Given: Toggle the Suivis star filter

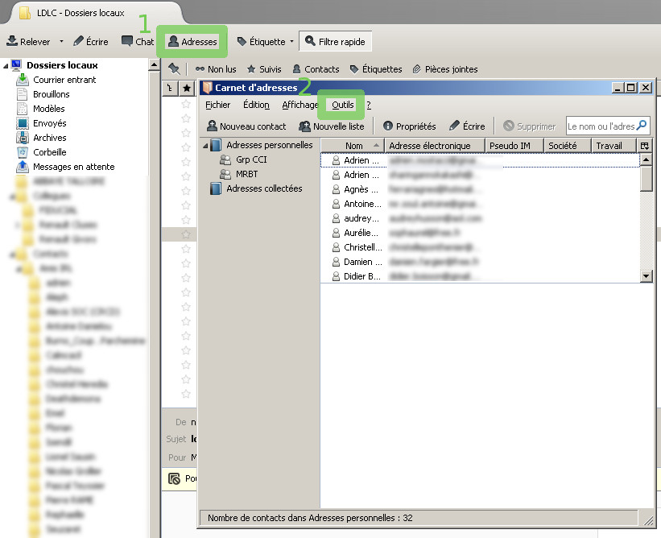Looking at the screenshot, I should (x=263, y=69).
